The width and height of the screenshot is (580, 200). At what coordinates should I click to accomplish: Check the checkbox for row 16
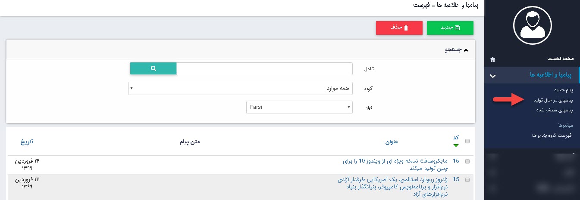point(467,161)
